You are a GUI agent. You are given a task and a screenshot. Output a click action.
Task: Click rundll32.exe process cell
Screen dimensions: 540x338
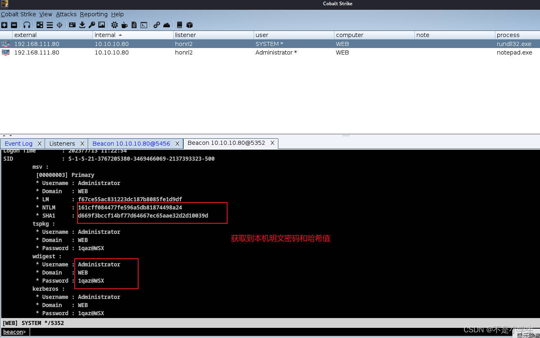514,44
